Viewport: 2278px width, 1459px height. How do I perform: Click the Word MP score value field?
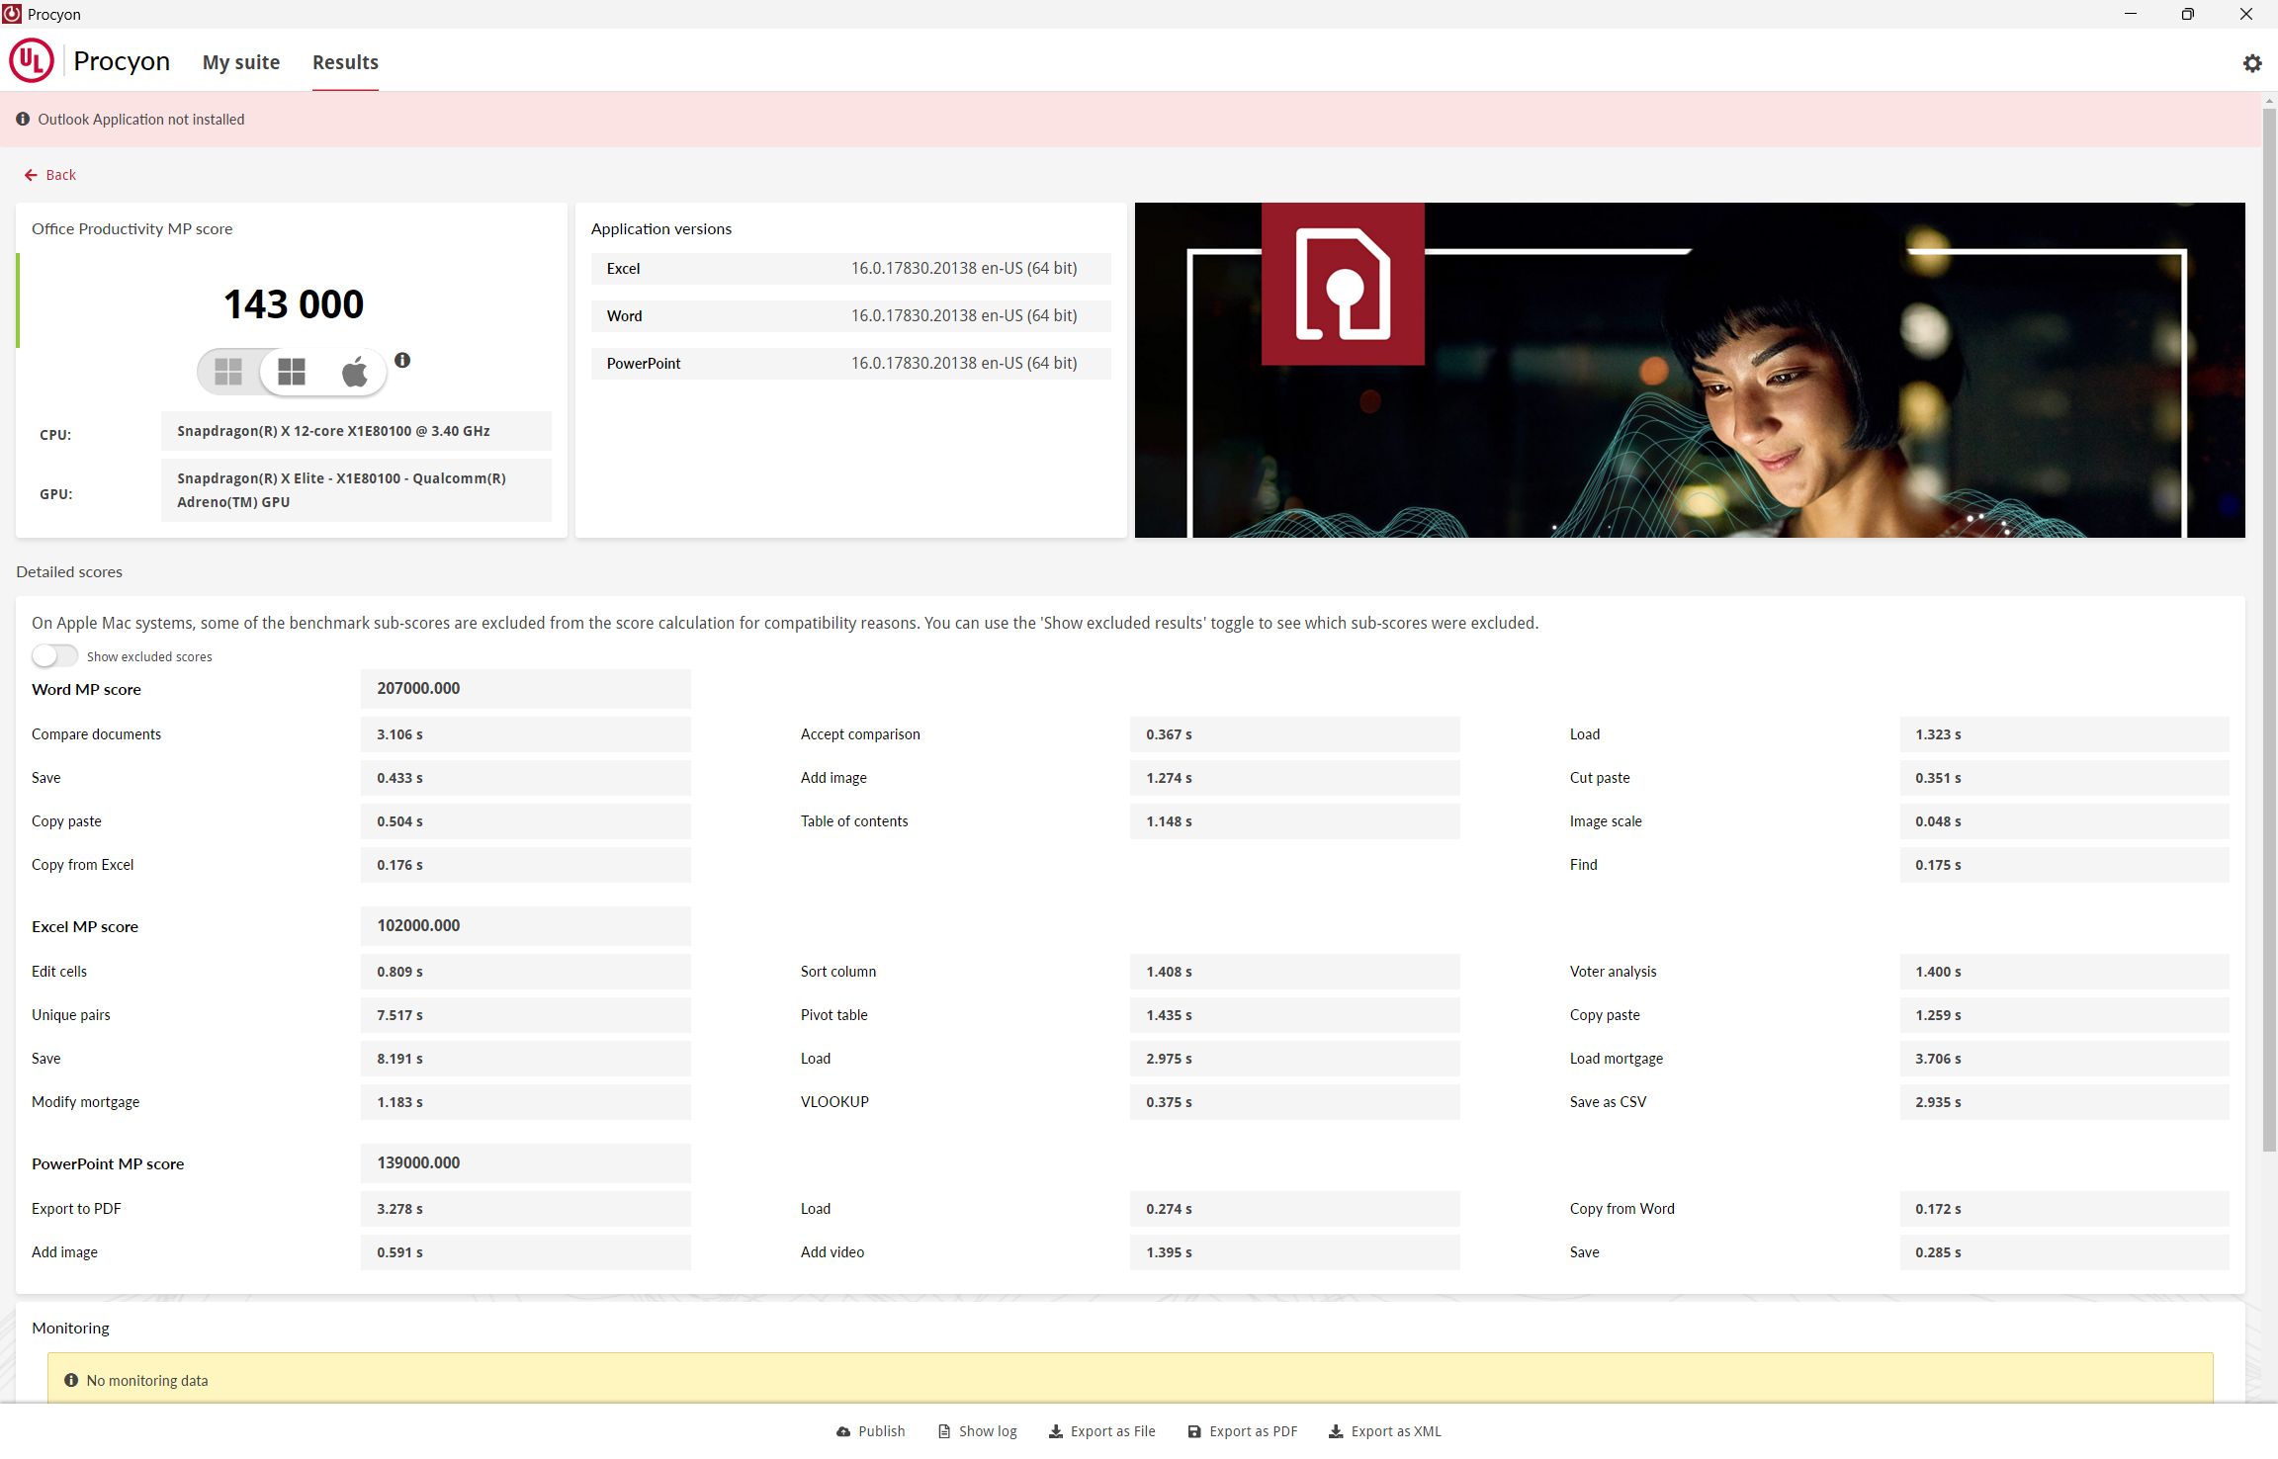point(525,689)
